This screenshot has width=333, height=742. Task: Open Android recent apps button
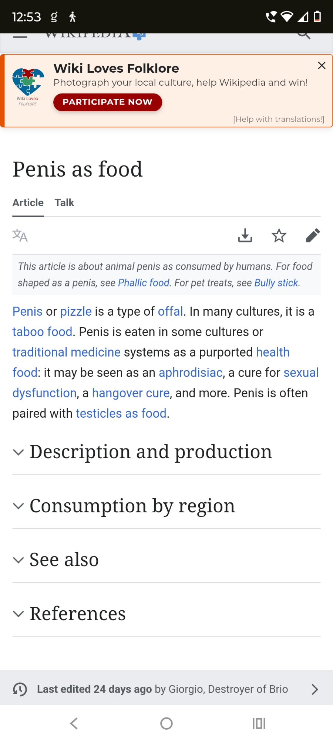[x=259, y=723]
